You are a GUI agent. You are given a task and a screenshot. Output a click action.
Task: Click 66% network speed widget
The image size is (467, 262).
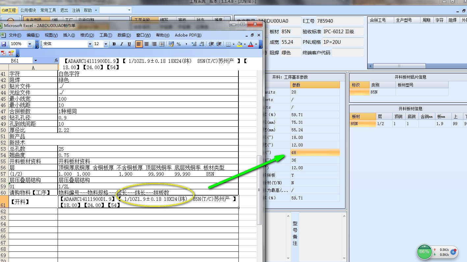424,252
